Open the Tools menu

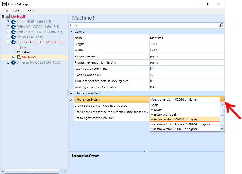click(x=30, y=11)
